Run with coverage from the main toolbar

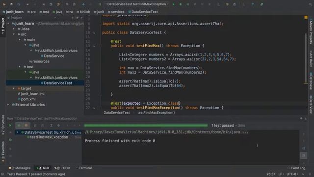(x=187, y=4)
